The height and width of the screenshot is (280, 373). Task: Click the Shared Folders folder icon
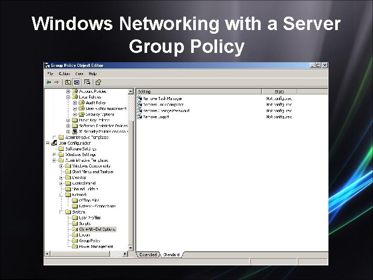click(x=68, y=189)
